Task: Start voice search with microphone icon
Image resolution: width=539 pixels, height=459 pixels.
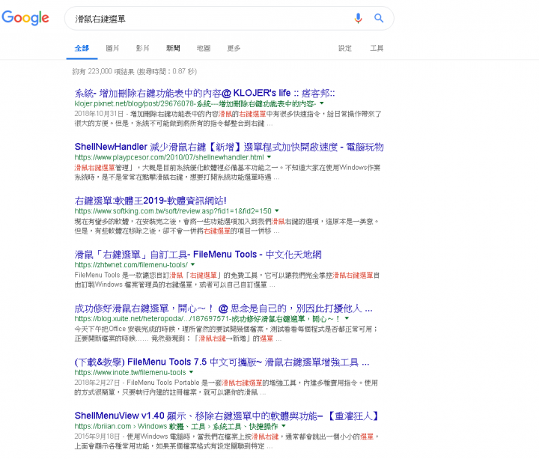Action: coord(358,18)
